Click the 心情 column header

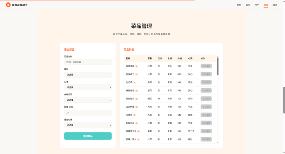click(x=190, y=59)
